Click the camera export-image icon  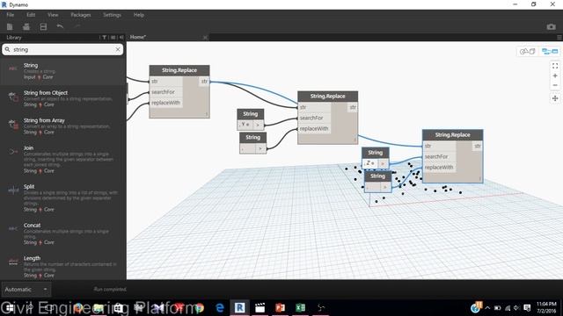(x=551, y=27)
